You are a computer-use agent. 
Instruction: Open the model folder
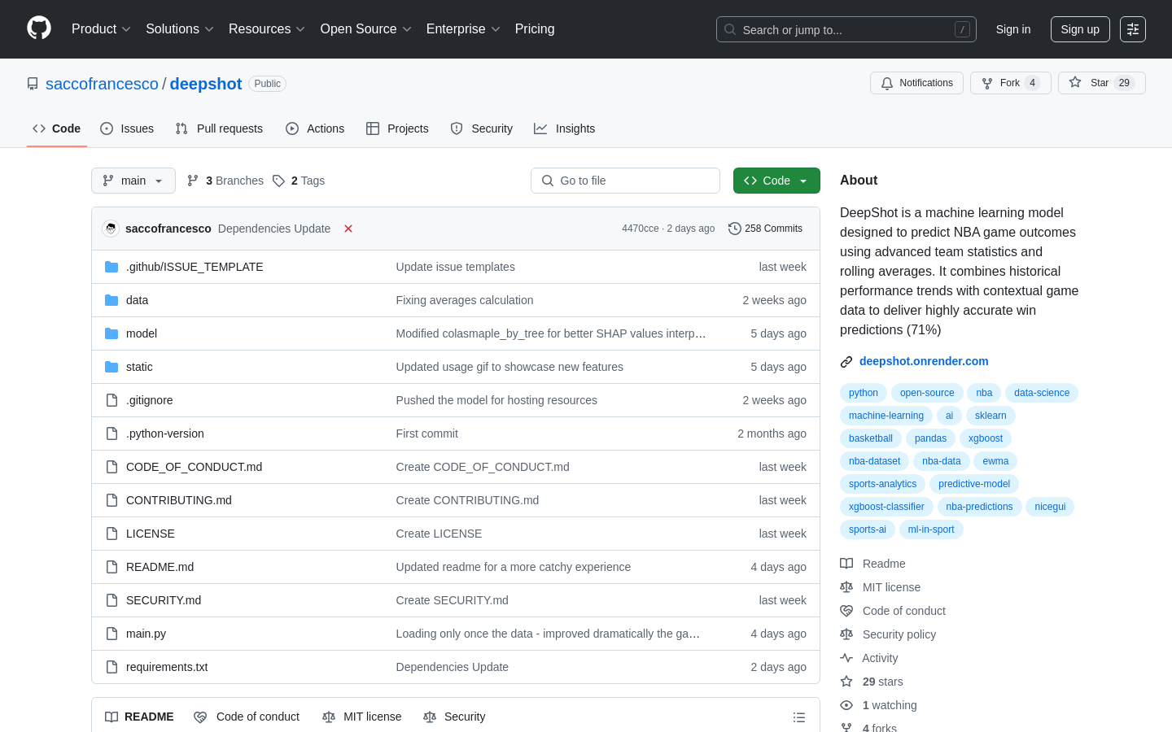coord(142,333)
